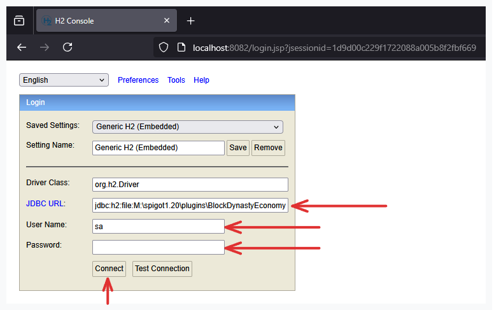The height and width of the screenshot is (310, 501).
Task: Click the Help link
Action: click(201, 80)
